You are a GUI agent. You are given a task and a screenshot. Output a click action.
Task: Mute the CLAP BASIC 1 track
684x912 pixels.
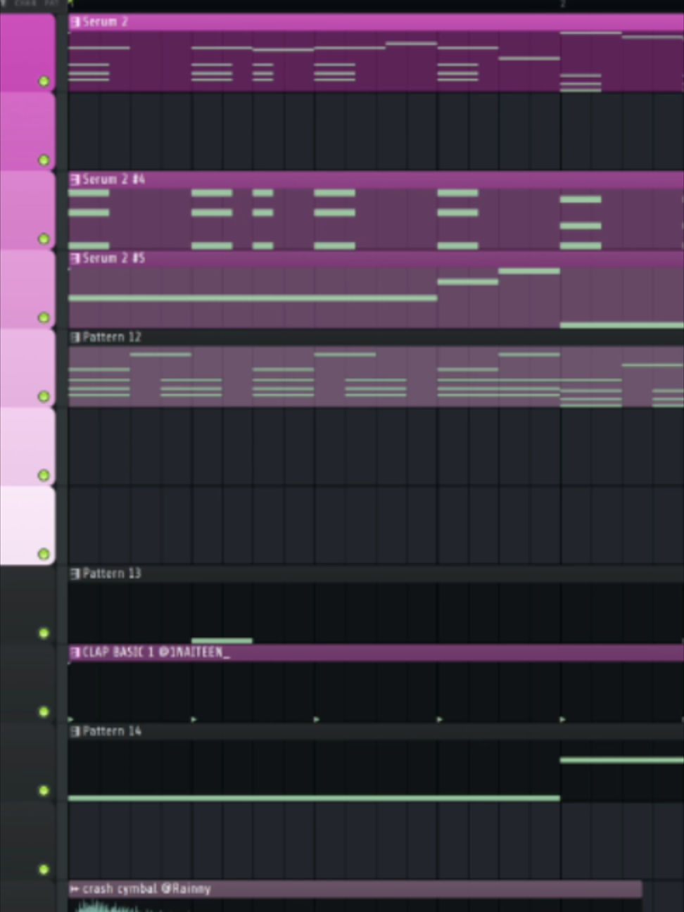44,712
